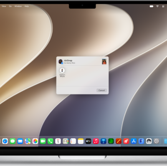Viewport: 167px width, 167px height.
Task: Cancel the AirDrop dialog
Action: point(101,90)
